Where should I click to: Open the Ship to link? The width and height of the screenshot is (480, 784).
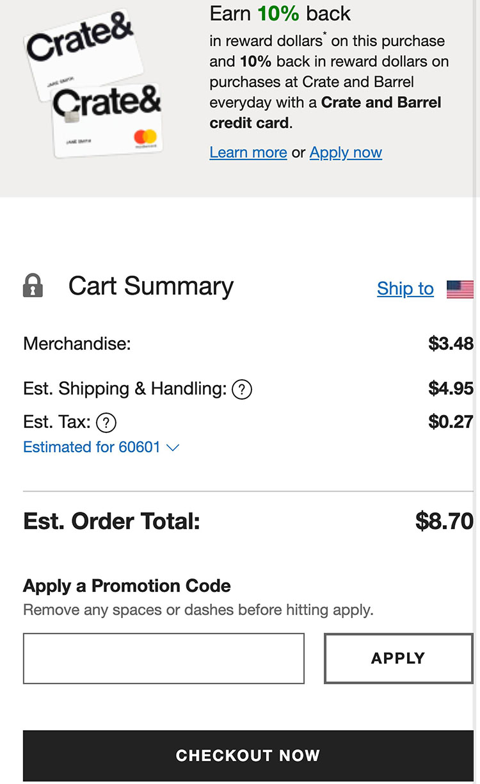405,289
